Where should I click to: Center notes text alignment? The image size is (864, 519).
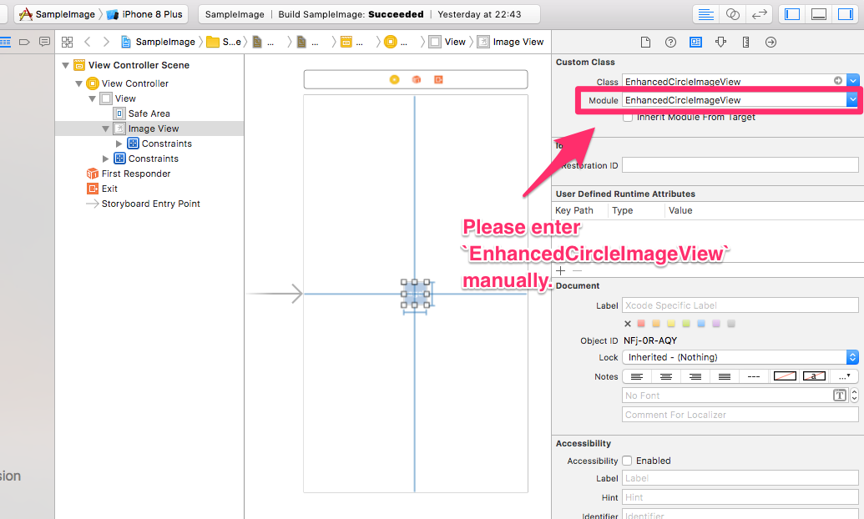[666, 377]
